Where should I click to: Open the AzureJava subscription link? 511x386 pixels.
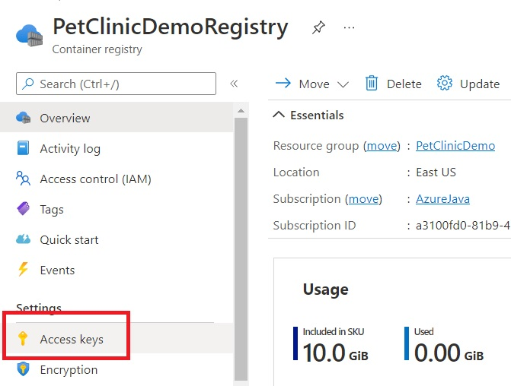[442, 198]
